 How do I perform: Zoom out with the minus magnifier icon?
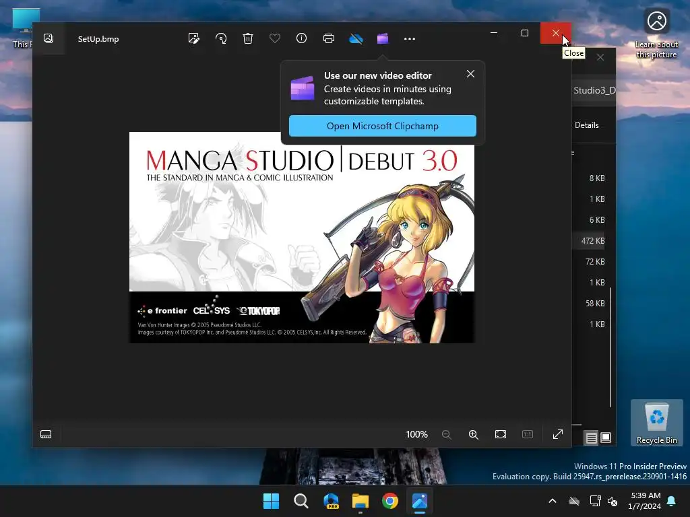(446, 434)
